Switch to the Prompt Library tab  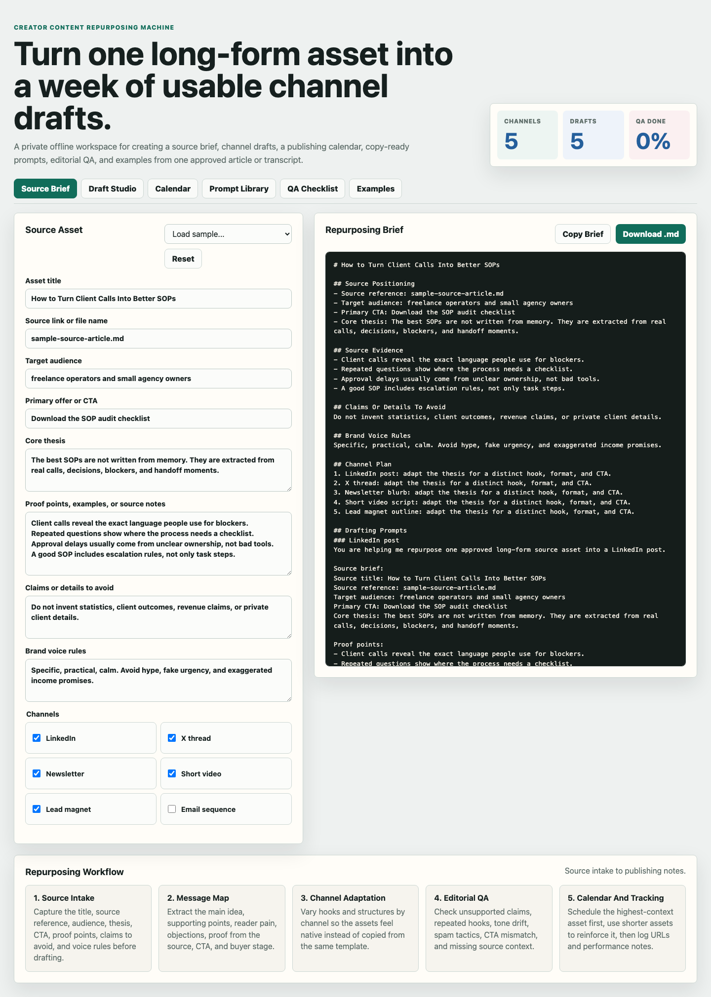[x=239, y=189]
